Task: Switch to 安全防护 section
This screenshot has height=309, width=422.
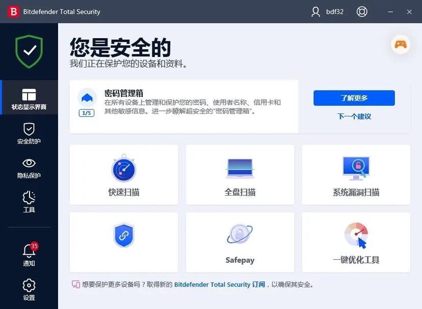Action: [x=29, y=133]
